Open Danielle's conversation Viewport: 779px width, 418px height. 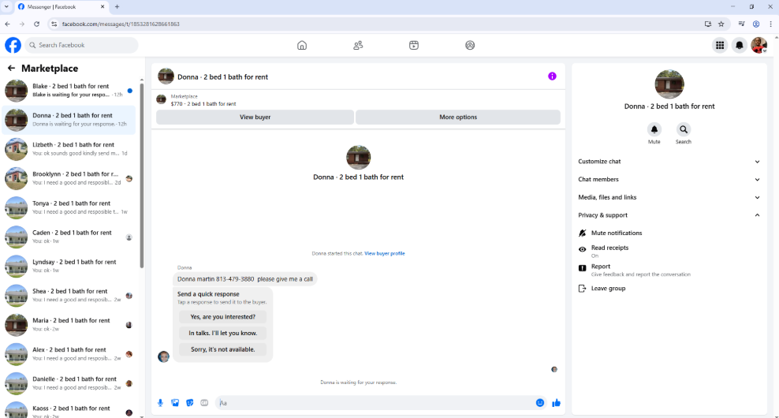69,384
